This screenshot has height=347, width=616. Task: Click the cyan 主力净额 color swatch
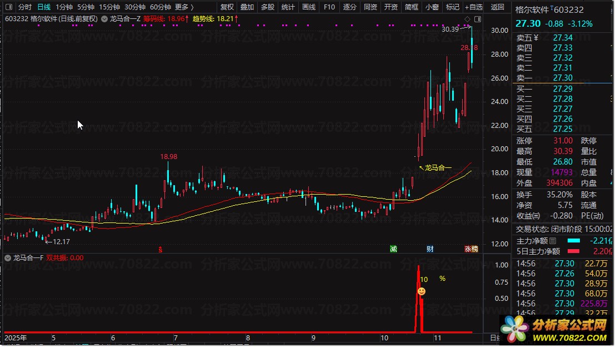[x=574, y=240]
